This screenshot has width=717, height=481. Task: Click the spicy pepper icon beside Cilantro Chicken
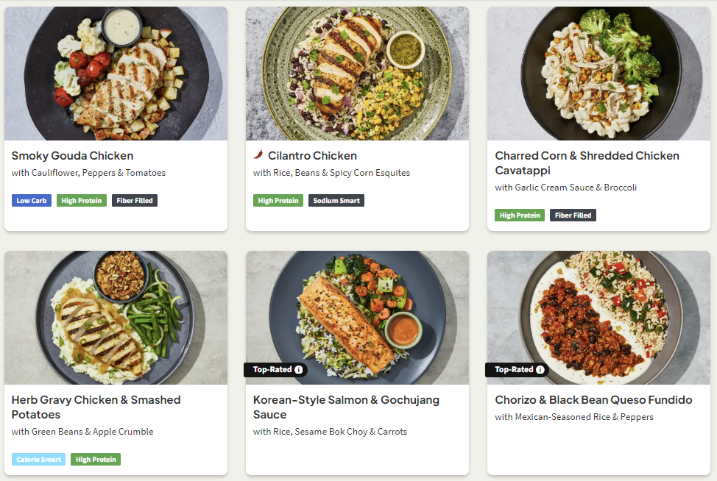[x=258, y=155]
